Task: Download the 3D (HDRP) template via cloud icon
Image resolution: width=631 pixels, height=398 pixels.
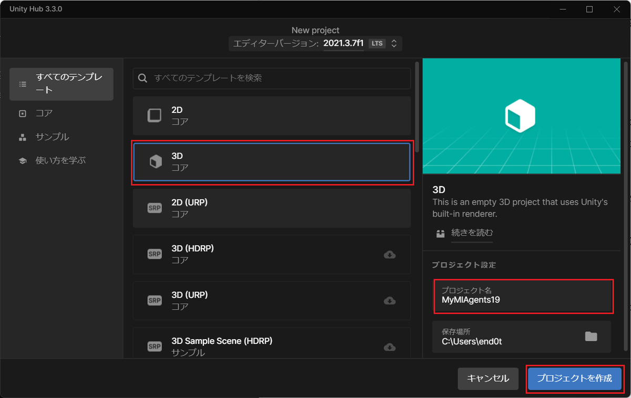Action: click(x=390, y=255)
